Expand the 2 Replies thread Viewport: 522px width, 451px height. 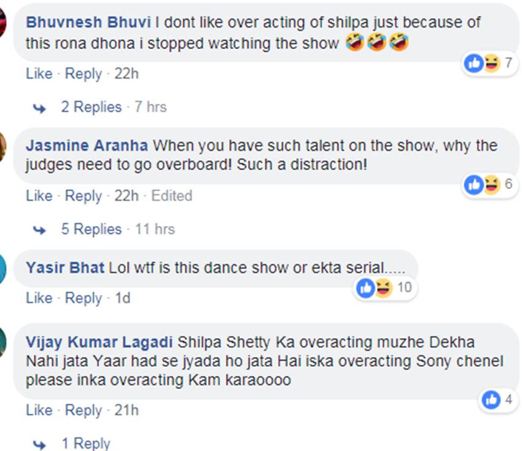91,107
